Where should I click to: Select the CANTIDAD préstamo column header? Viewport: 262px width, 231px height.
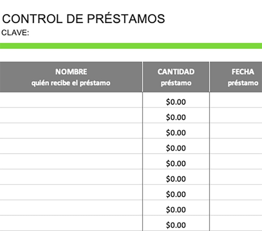pyautogui.click(x=176, y=77)
